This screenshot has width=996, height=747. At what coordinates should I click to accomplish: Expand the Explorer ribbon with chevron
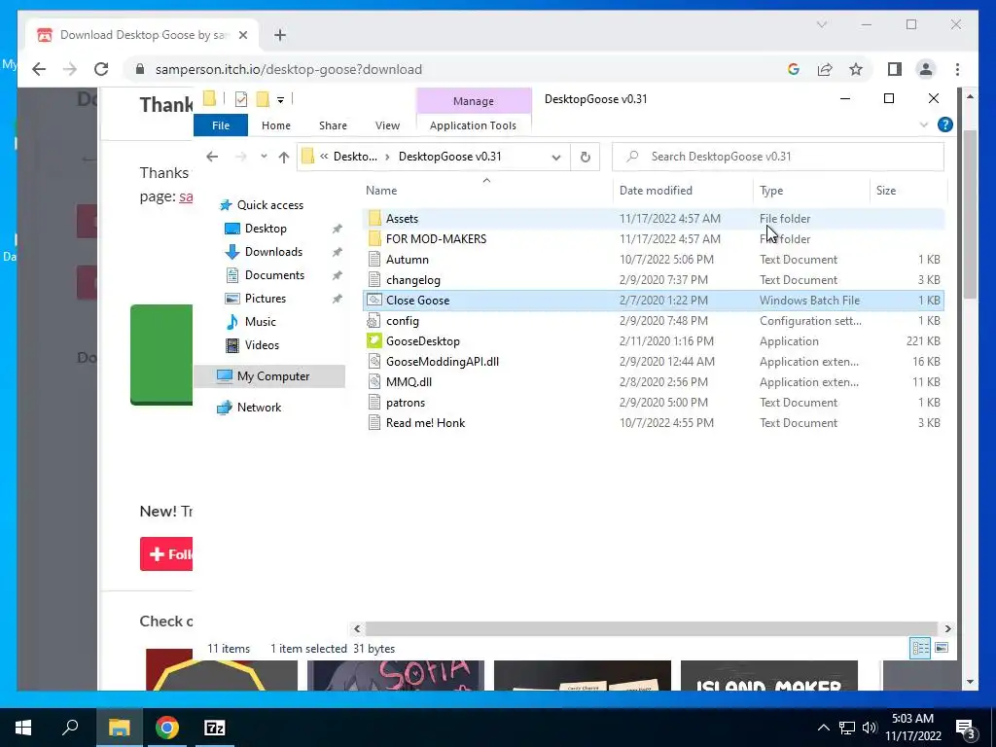click(924, 124)
